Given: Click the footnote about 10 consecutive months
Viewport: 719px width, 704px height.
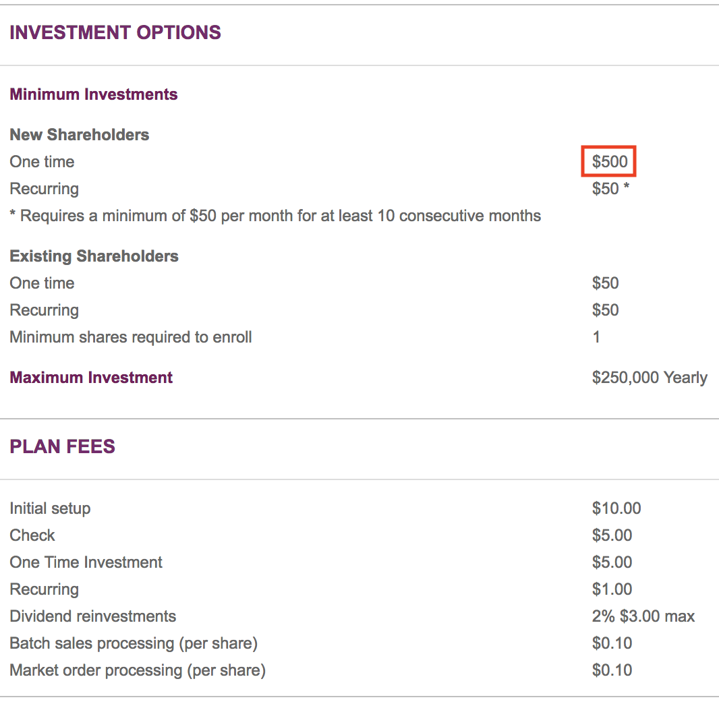Looking at the screenshot, I should tap(275, 215).
